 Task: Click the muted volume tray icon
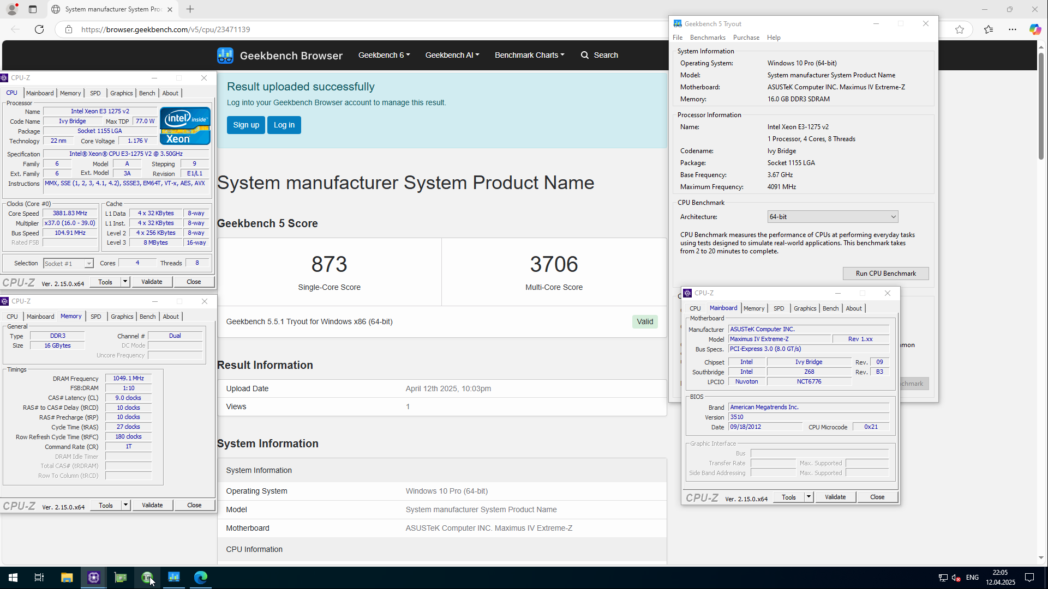[956, 578]
